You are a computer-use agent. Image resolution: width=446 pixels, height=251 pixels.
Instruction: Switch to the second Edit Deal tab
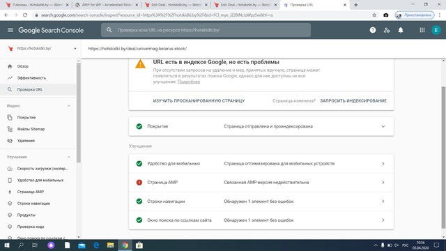[245, 5]
